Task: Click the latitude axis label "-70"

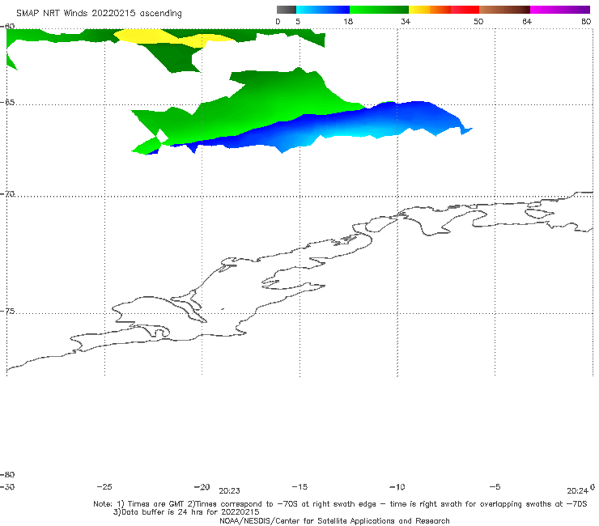Action: tap(7, 194)
